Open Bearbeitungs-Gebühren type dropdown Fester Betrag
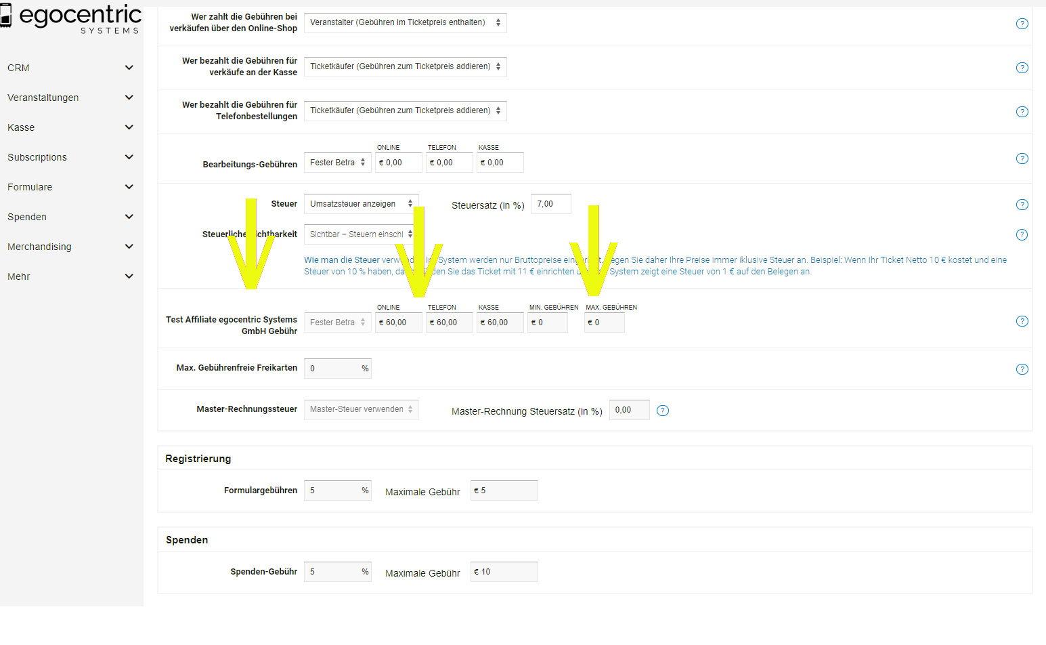 click(x=337, y=163)
